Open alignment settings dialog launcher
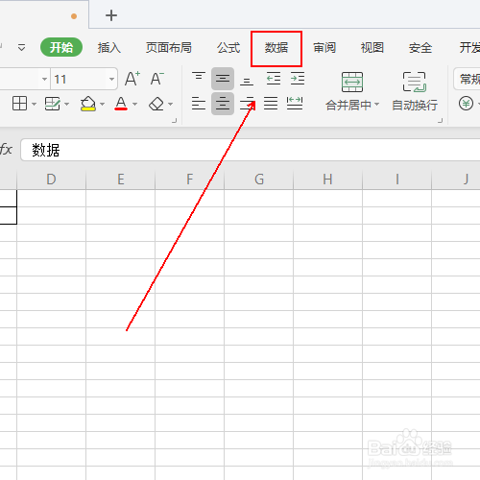The height and width of the screenshot is (480, 480). coord(441,121)
